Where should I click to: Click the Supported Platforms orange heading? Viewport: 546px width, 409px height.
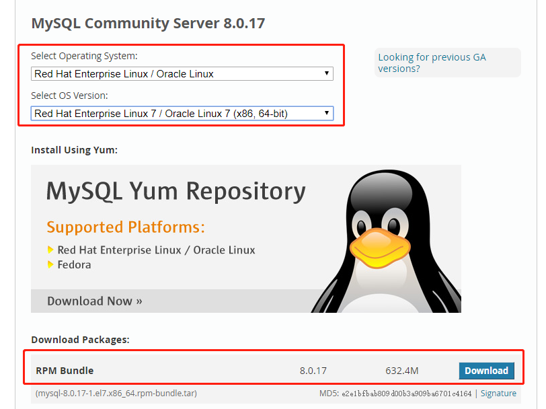tap(126, 227)
